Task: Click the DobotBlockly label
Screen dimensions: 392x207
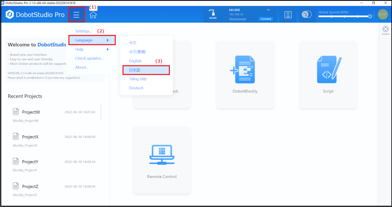Action: 245,91
